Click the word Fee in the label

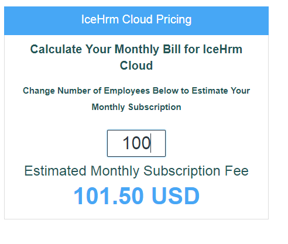(x=236, y=171)
